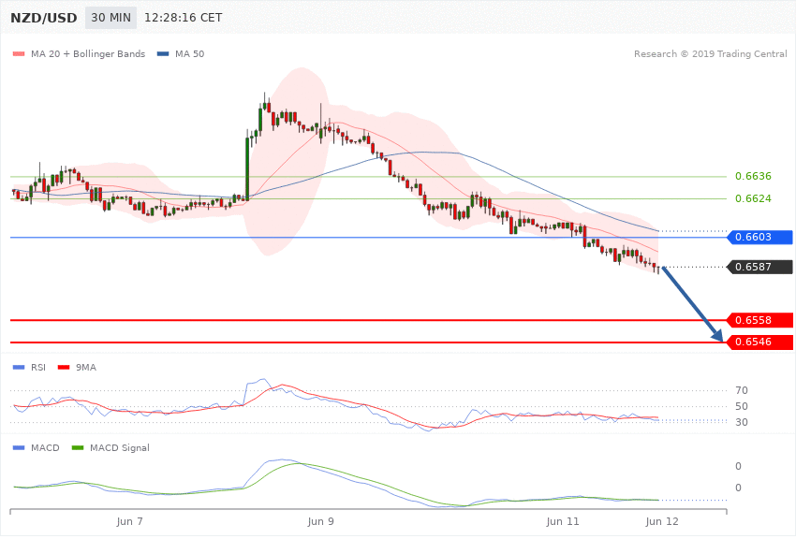Image resolution: width=796 pixels, height=539 pixels.
Task: Click the Jun 9 date axis label
Action: [x=321, y=521]
